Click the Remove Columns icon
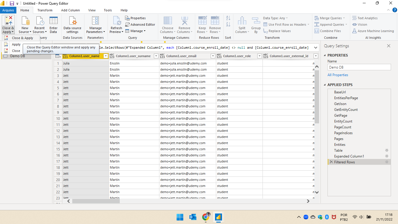Image resolution: width=398 pixels, height=224 pixels. point(184,21)
